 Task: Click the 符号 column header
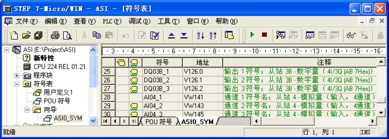[162, 63]
